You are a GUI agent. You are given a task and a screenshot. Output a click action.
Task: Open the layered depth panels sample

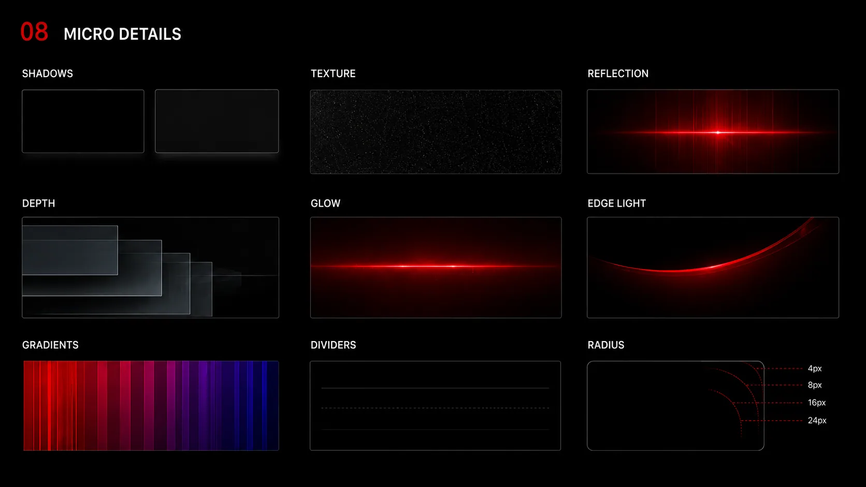coord(150,268)
